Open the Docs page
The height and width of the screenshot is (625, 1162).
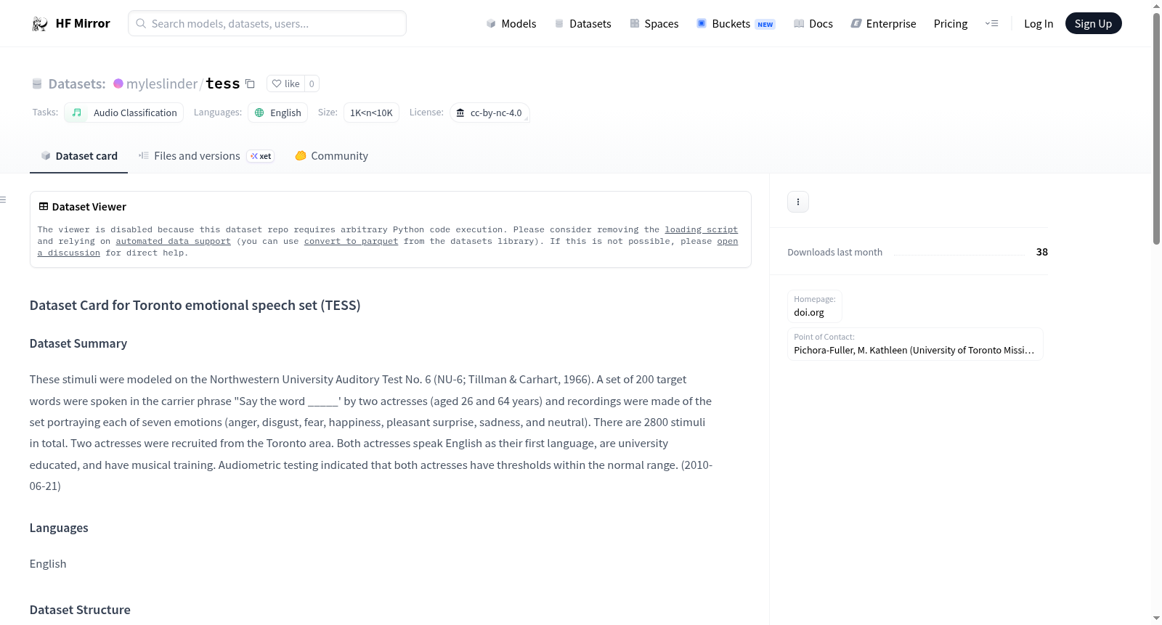813,24
